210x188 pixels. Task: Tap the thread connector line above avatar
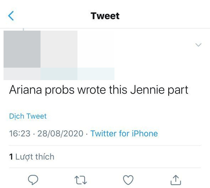23,30
